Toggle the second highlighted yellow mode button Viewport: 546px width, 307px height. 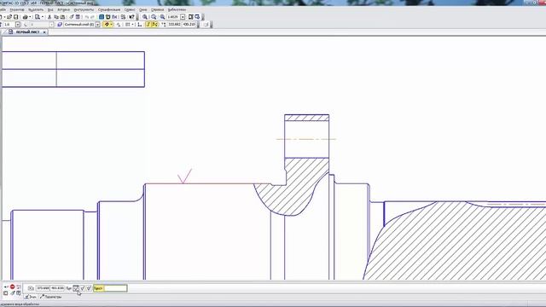(x=154, y=25)
